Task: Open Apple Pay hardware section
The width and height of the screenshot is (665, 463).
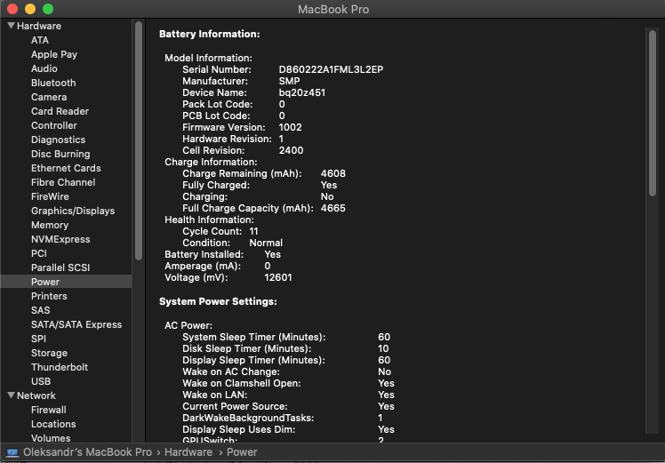Action: click(x=54, y=55)
